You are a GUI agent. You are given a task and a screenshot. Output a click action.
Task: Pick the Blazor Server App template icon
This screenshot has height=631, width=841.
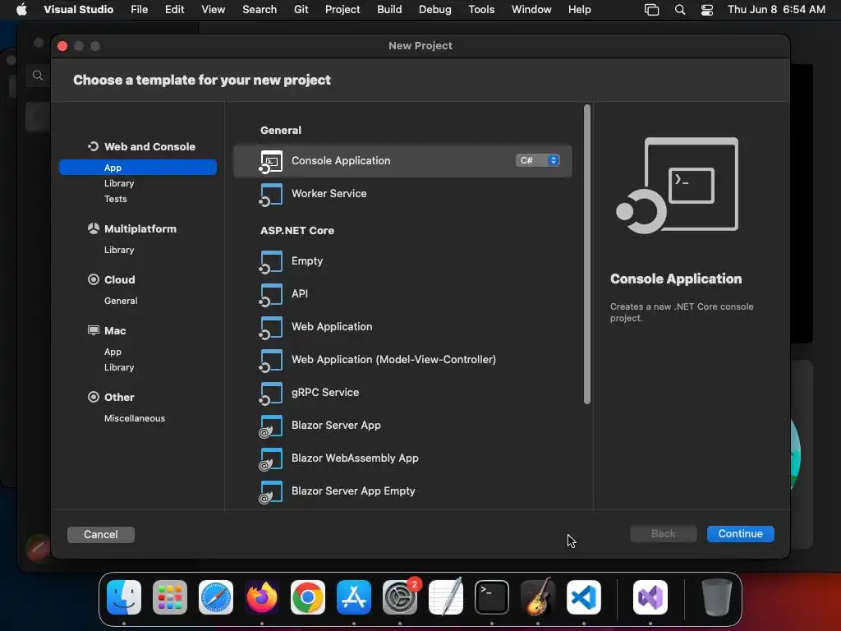click(x=271, y=426)
